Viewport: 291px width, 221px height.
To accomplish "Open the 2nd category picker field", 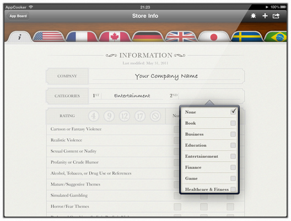I will click(x=210, y=96).
